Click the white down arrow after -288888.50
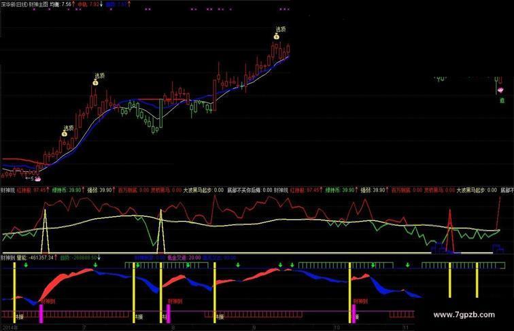This screenshot has height=331, width=514. click(99, 258)
